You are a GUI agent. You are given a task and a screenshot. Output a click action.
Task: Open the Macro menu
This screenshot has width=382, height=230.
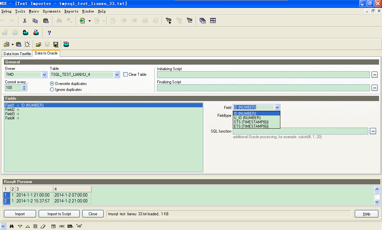(34, 11)
